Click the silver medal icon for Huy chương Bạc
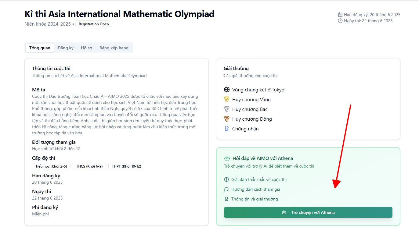The width and height of the screenshot is (419, 241). click(x=226, y=109)
